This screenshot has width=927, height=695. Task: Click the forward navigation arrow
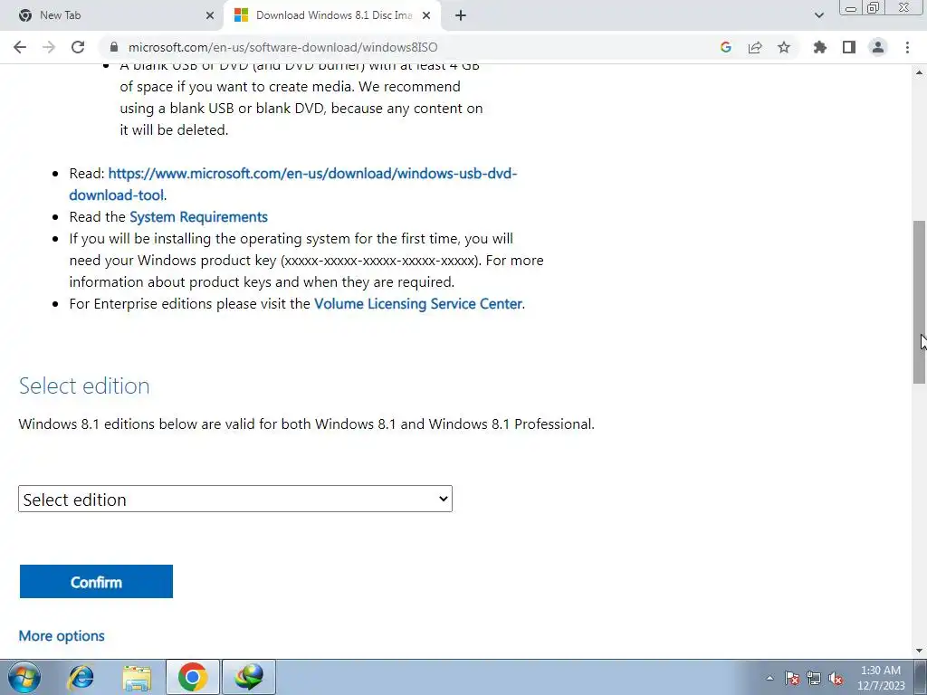tap(49, 47)
